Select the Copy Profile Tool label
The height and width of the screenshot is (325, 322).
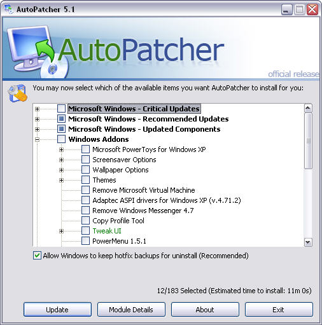click(x=118, y=221)
